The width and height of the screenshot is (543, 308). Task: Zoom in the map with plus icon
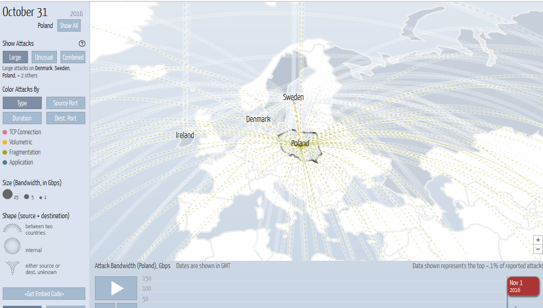pyautogui.click(x=538, y=240)
